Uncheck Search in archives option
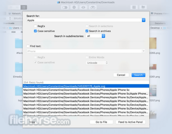172x134 pixels. [87, 31]
